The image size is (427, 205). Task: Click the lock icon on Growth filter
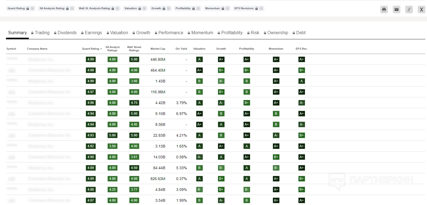(x=164, y=8)
